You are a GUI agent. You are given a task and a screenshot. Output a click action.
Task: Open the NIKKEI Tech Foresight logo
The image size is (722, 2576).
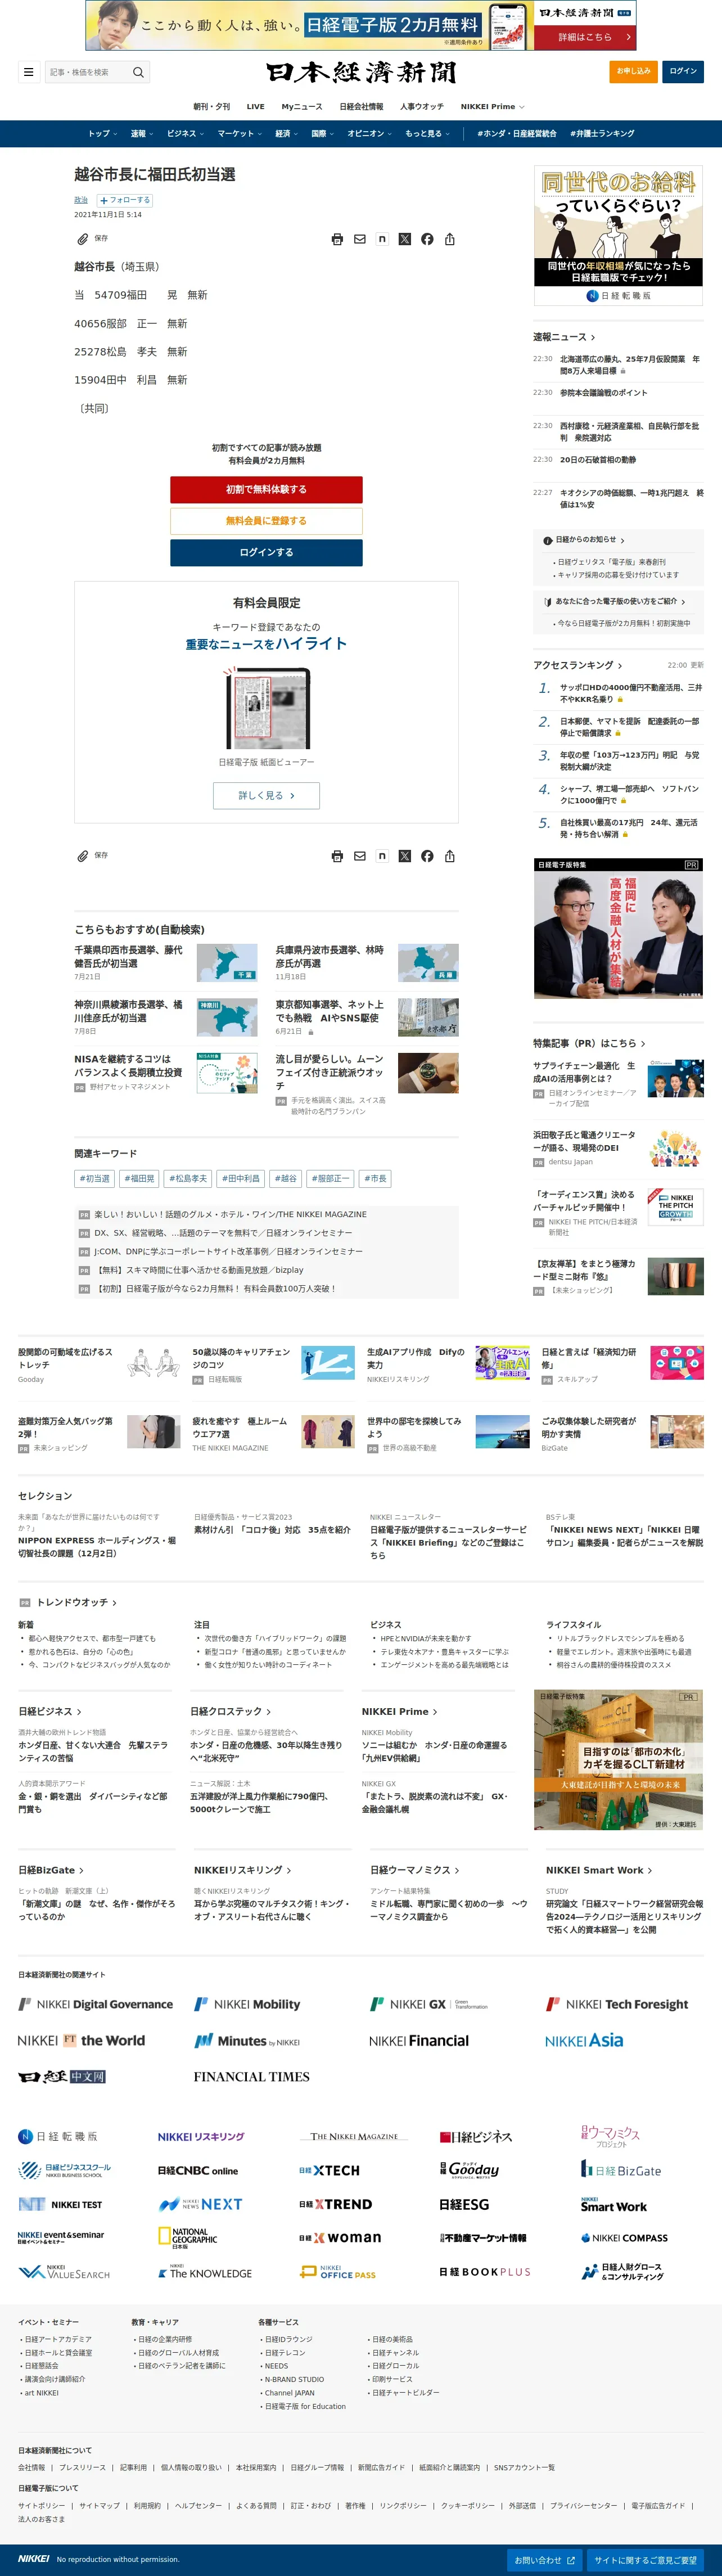coord(617,2004)
